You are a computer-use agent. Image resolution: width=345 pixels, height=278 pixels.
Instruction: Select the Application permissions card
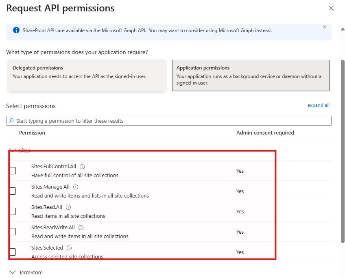coord(251,75)
